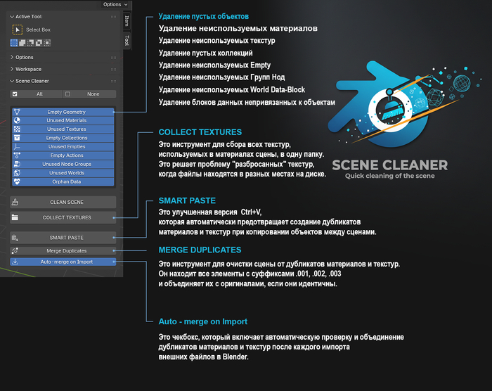Expand the Options panel
This screenshot has height=391, width=492.
click(12, 57)
